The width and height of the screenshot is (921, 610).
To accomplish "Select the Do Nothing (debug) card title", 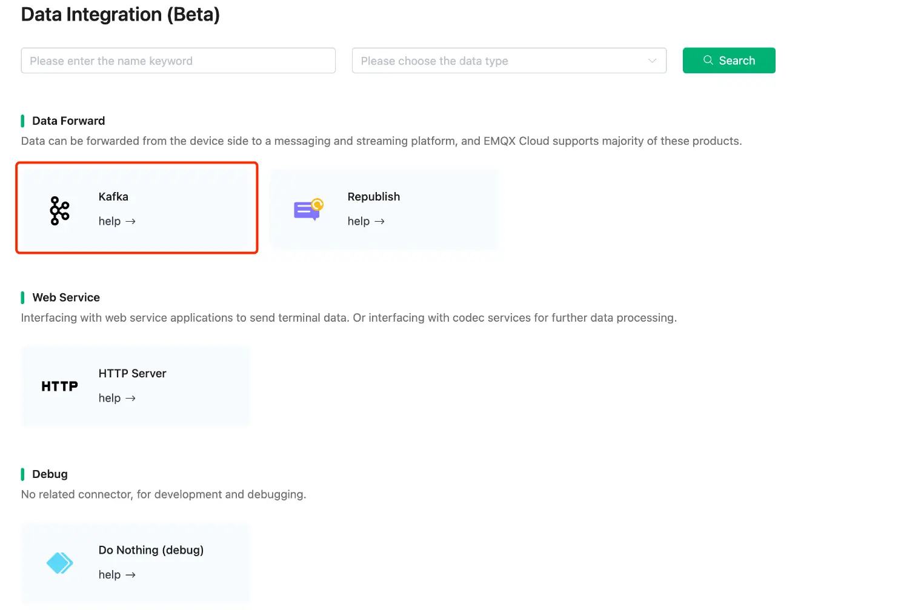I will (x=151, y=550).
